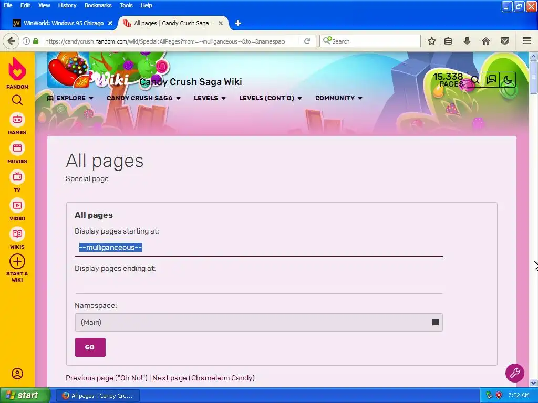Click Firefox taskbar button All pages
Image resolution: width=538 pixels, height=403 pixels.
coord(98,396)
